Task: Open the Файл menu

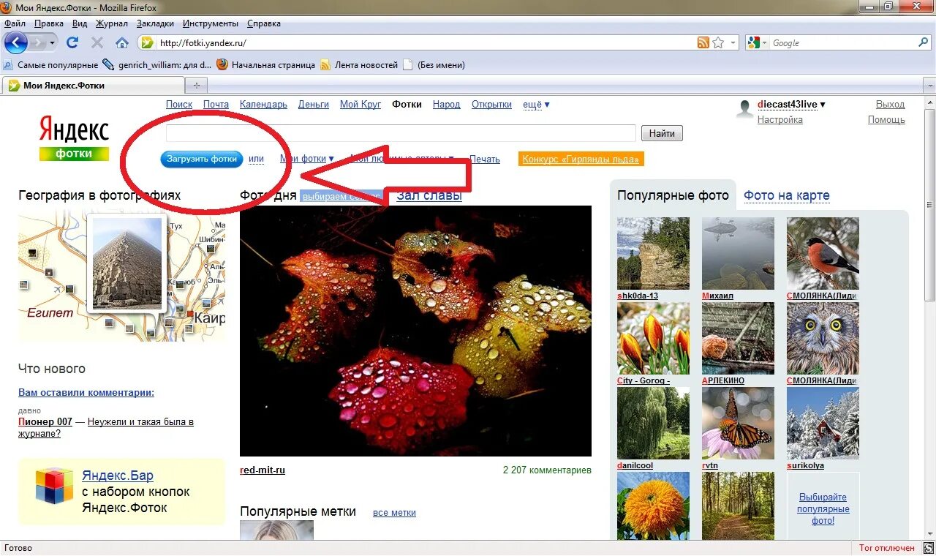Action: pyautogui.click(x=15, y=23)
